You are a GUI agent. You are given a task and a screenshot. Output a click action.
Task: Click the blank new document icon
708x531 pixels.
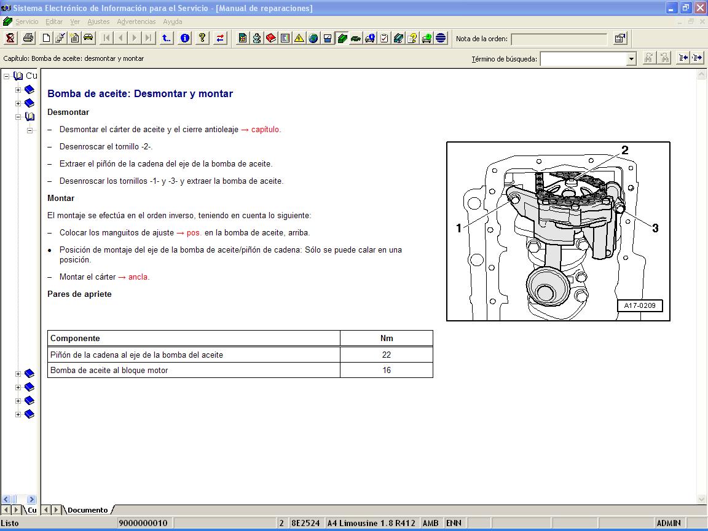coord(46,38)
